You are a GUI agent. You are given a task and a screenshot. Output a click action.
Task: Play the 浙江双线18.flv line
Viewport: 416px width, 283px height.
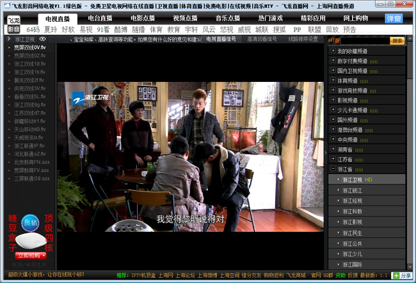(29, 64)
